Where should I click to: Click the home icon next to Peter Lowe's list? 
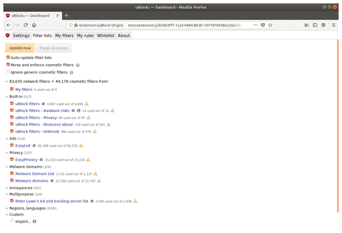pos(92,201)
